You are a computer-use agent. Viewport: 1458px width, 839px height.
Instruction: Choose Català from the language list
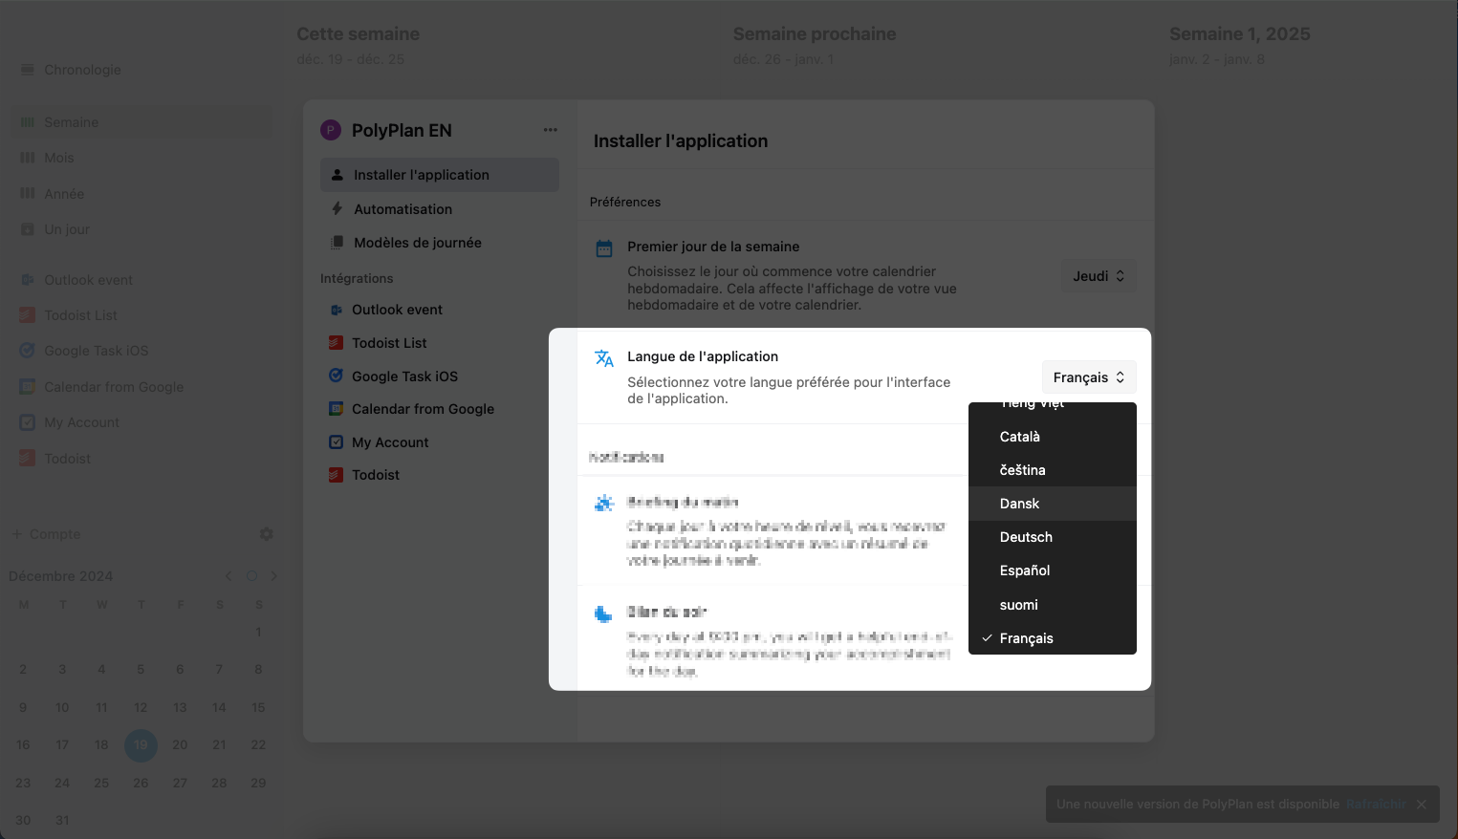click(1019, 437)
